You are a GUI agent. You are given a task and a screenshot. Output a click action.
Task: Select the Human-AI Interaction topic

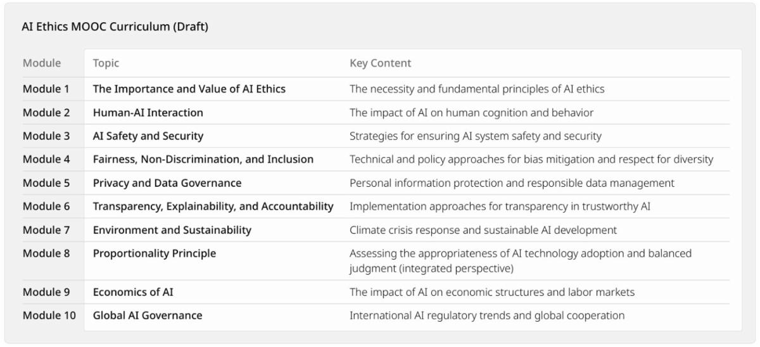pos(148,113)
